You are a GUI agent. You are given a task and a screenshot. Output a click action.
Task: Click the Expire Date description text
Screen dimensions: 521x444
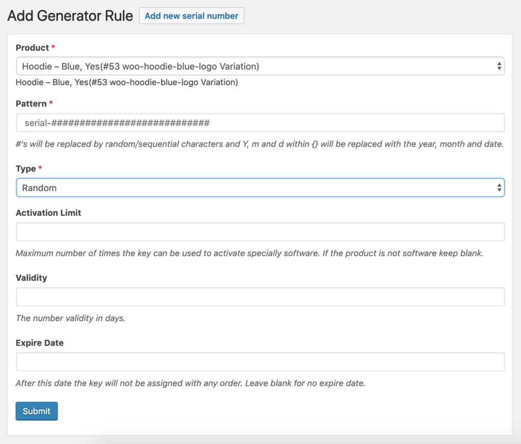pyautogui.click(x=190, y=383)
